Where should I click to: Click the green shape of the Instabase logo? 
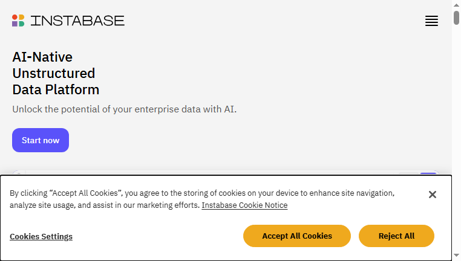(21, 24)
